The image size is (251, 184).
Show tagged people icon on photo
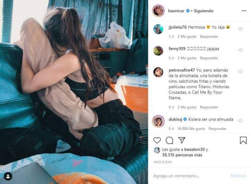click(x=8, y=176)
